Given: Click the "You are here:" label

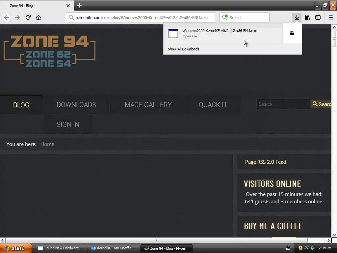Looking at the screenshot, I should (x=21, y=144).
